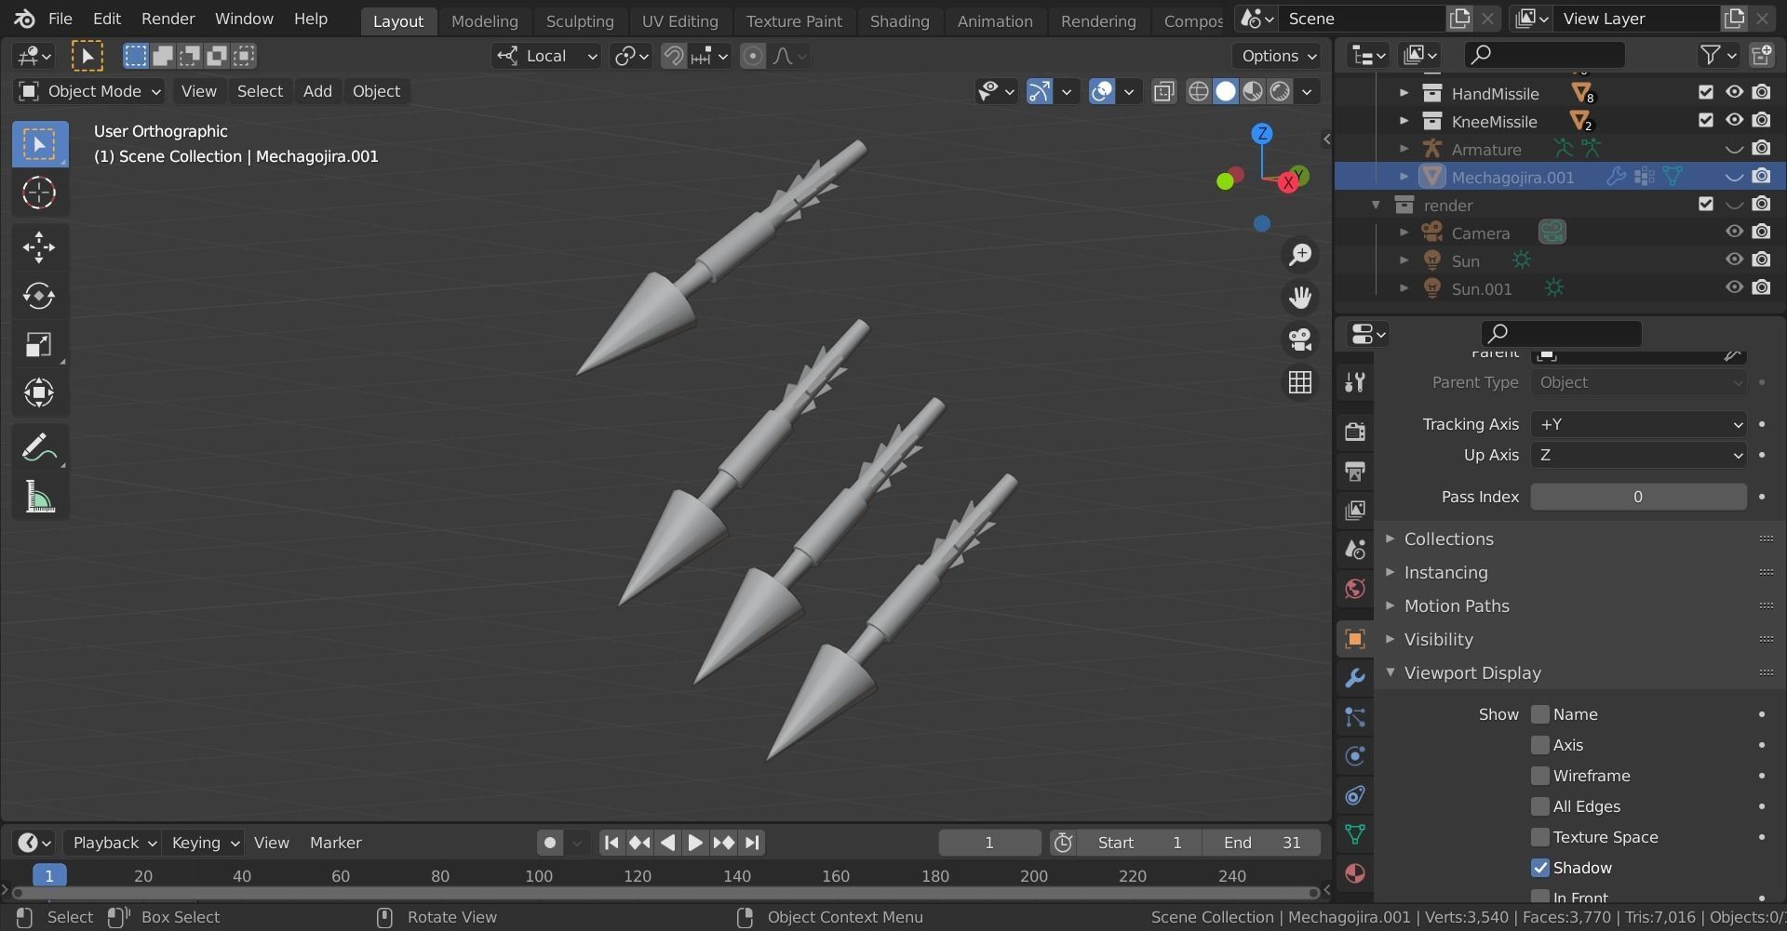Open the Material properties tab

pos(1355,873)
